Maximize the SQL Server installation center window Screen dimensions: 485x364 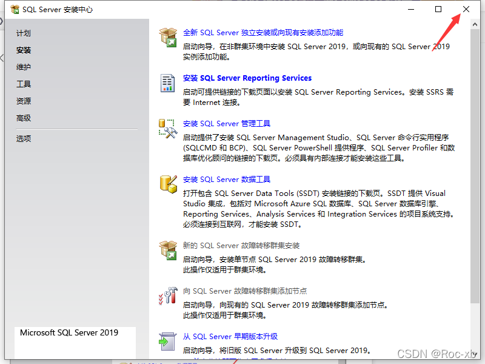[438, 9]
